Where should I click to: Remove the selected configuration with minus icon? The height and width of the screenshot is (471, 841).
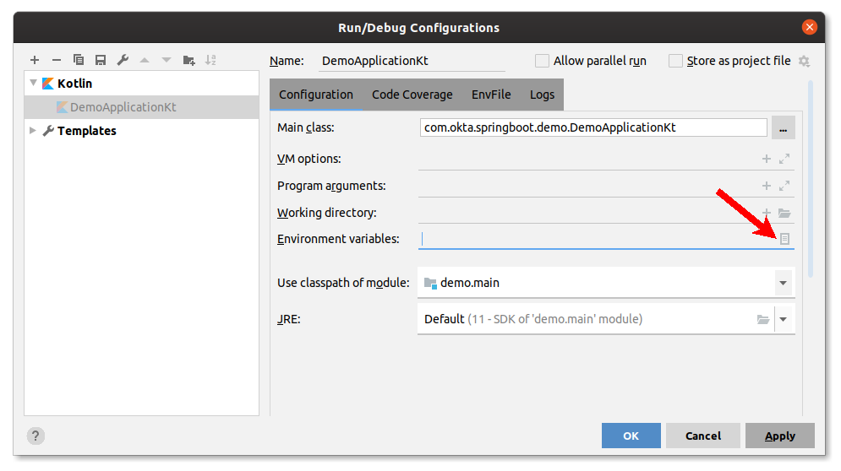[x=57, y=60]
